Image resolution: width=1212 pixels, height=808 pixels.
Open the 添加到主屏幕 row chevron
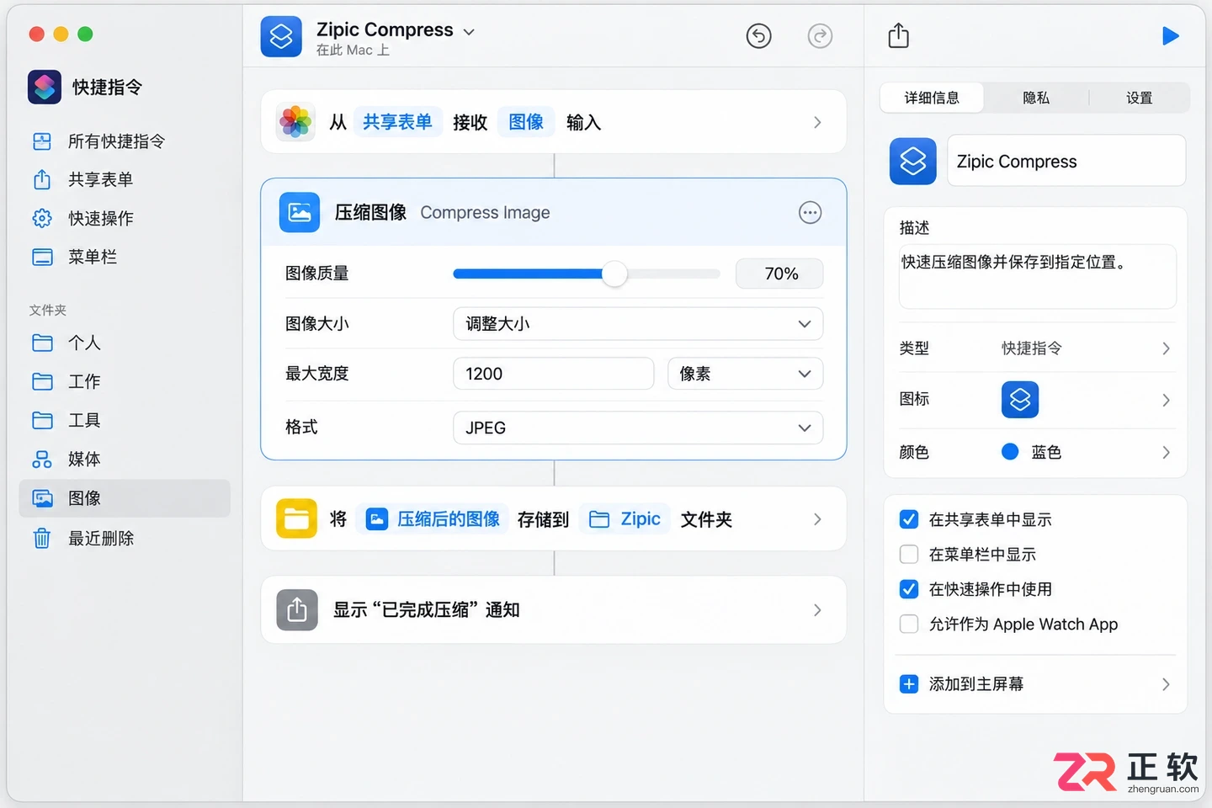(x=1166, y=684)
